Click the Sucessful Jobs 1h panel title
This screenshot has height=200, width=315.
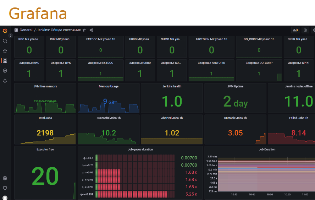point(109,118)
